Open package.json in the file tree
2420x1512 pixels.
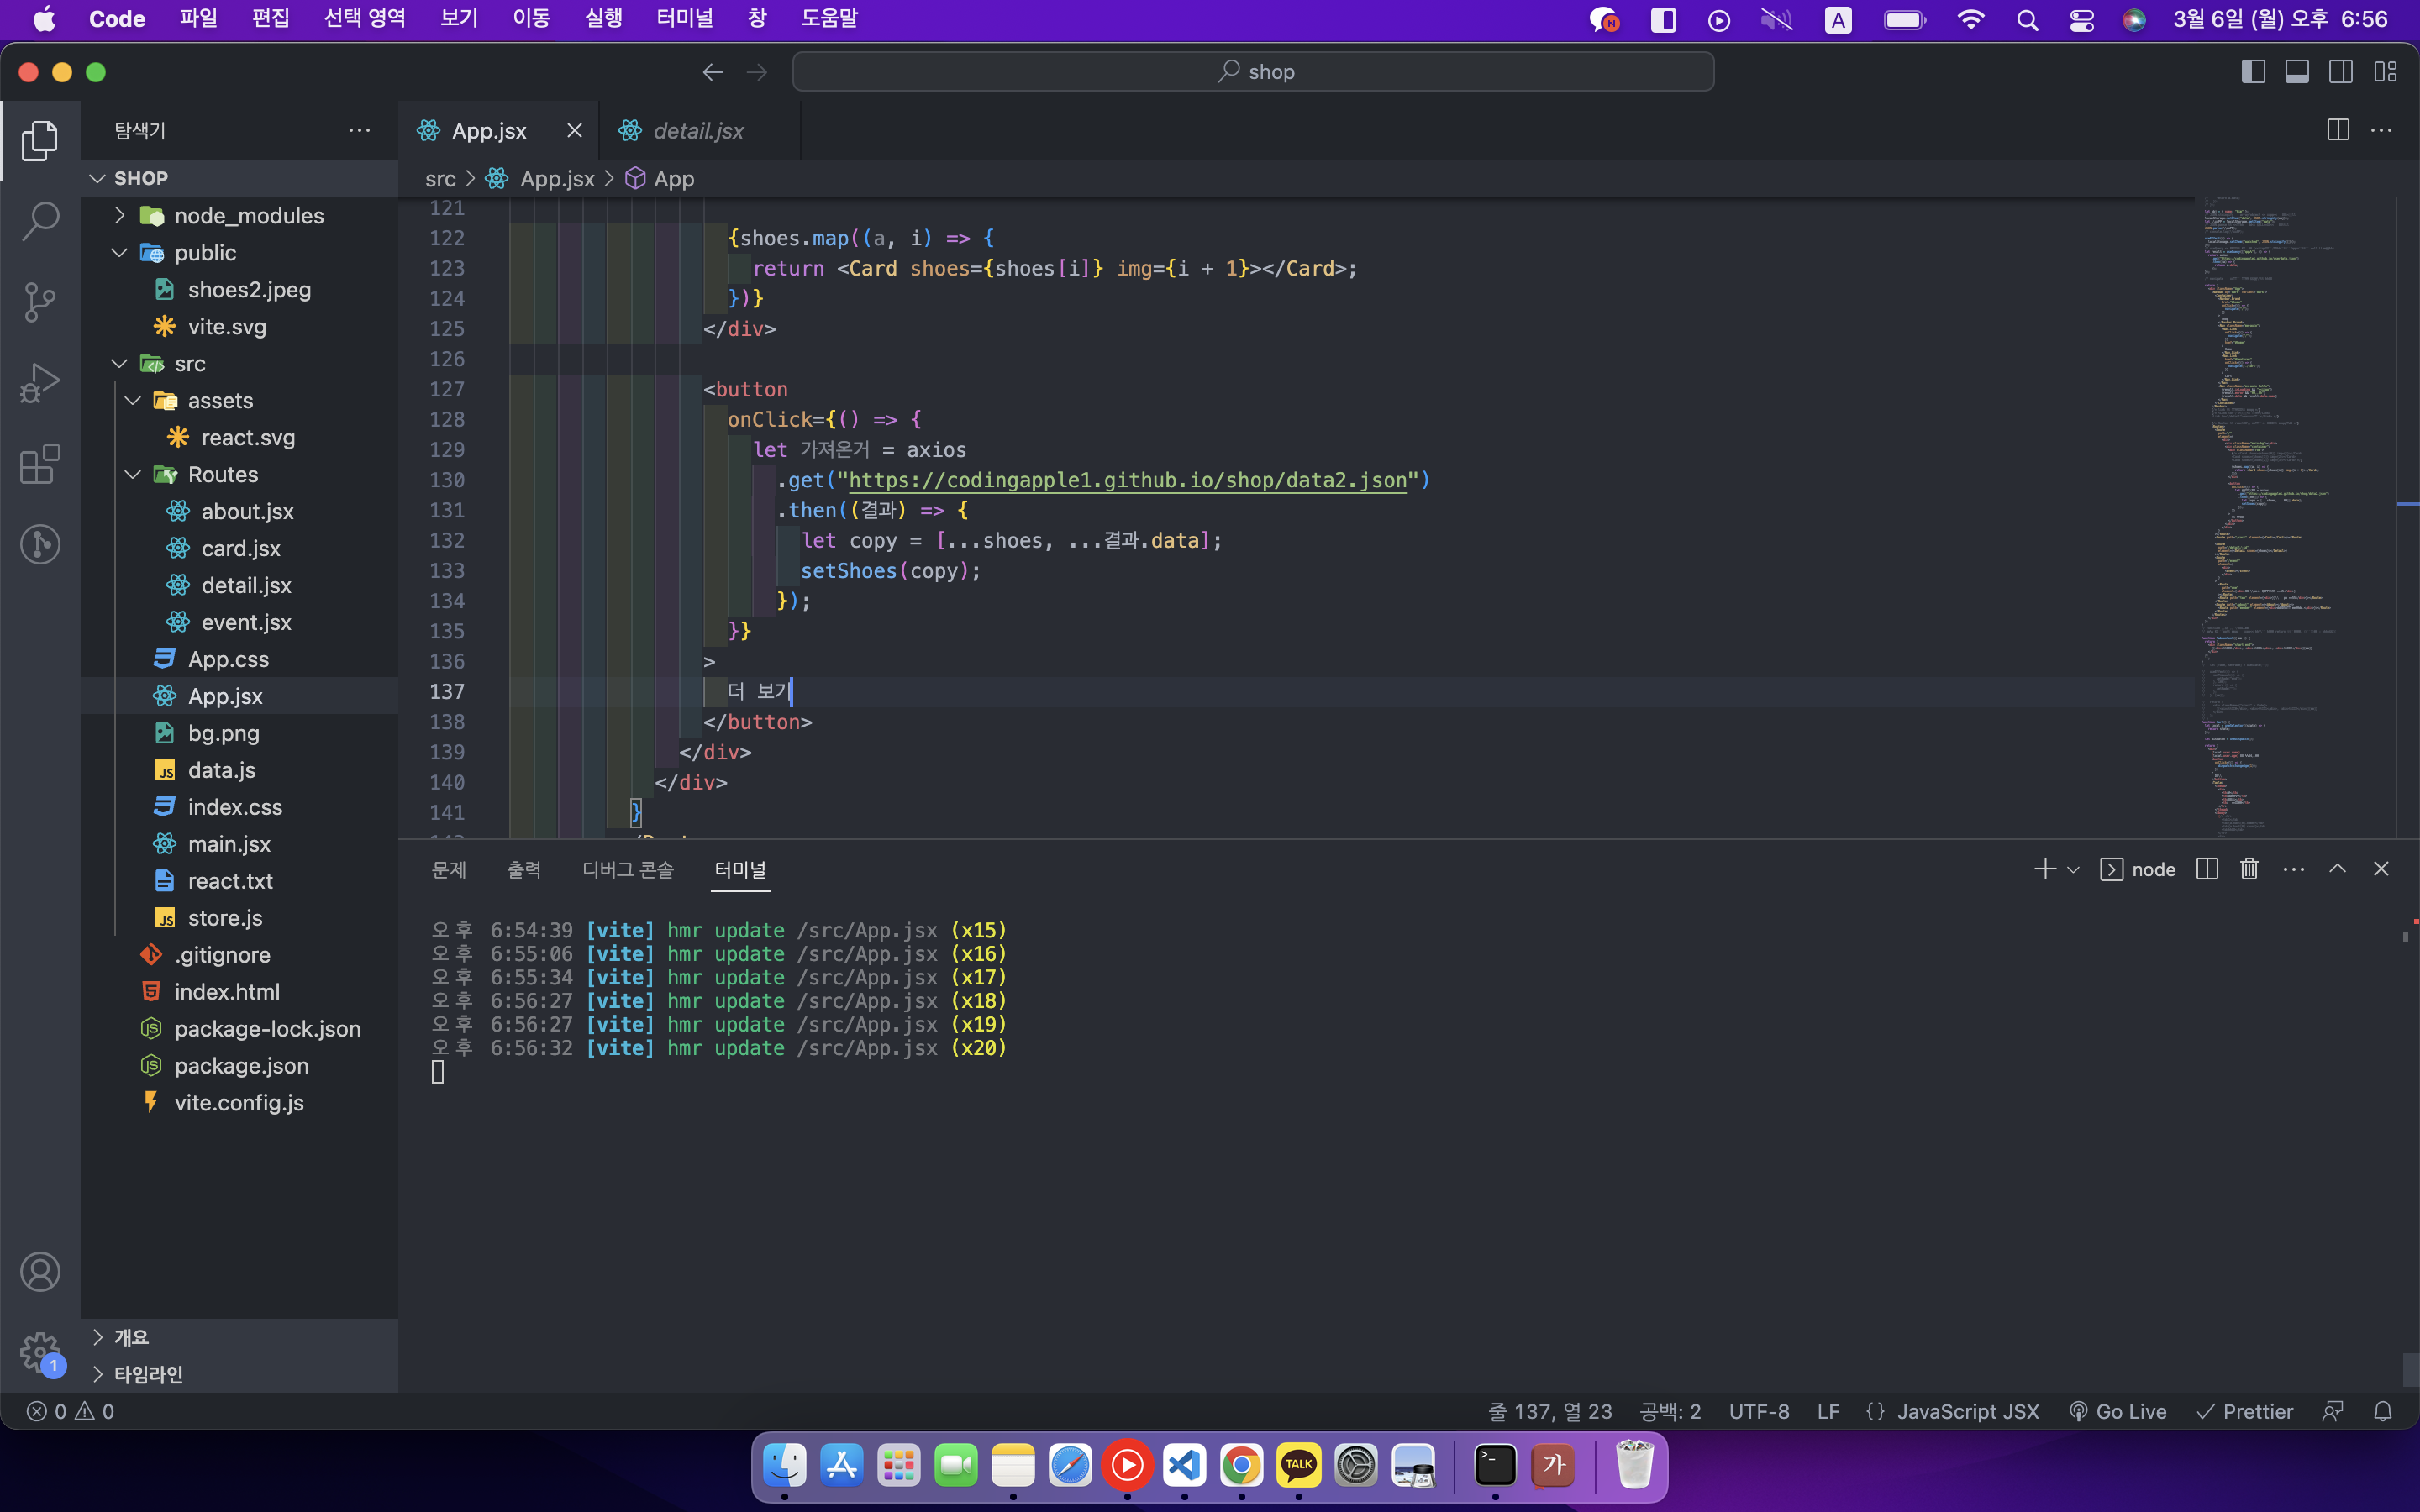[x=240, y=1065]
